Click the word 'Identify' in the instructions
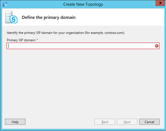The width and height of the screenshot is (166, 131). pos(12,33)
